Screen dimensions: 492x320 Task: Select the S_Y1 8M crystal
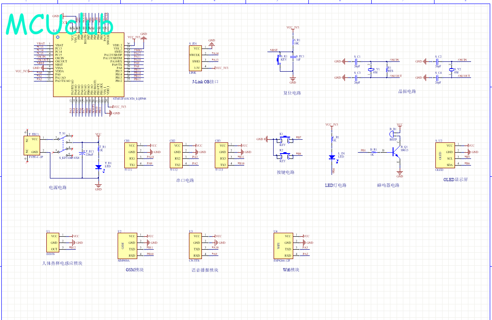[371, 69]
